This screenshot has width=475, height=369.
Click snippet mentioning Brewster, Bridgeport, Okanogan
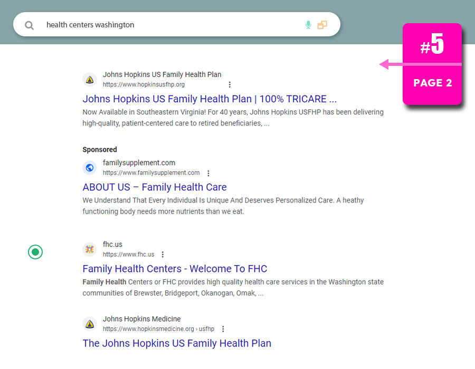(x=233, y=288)
